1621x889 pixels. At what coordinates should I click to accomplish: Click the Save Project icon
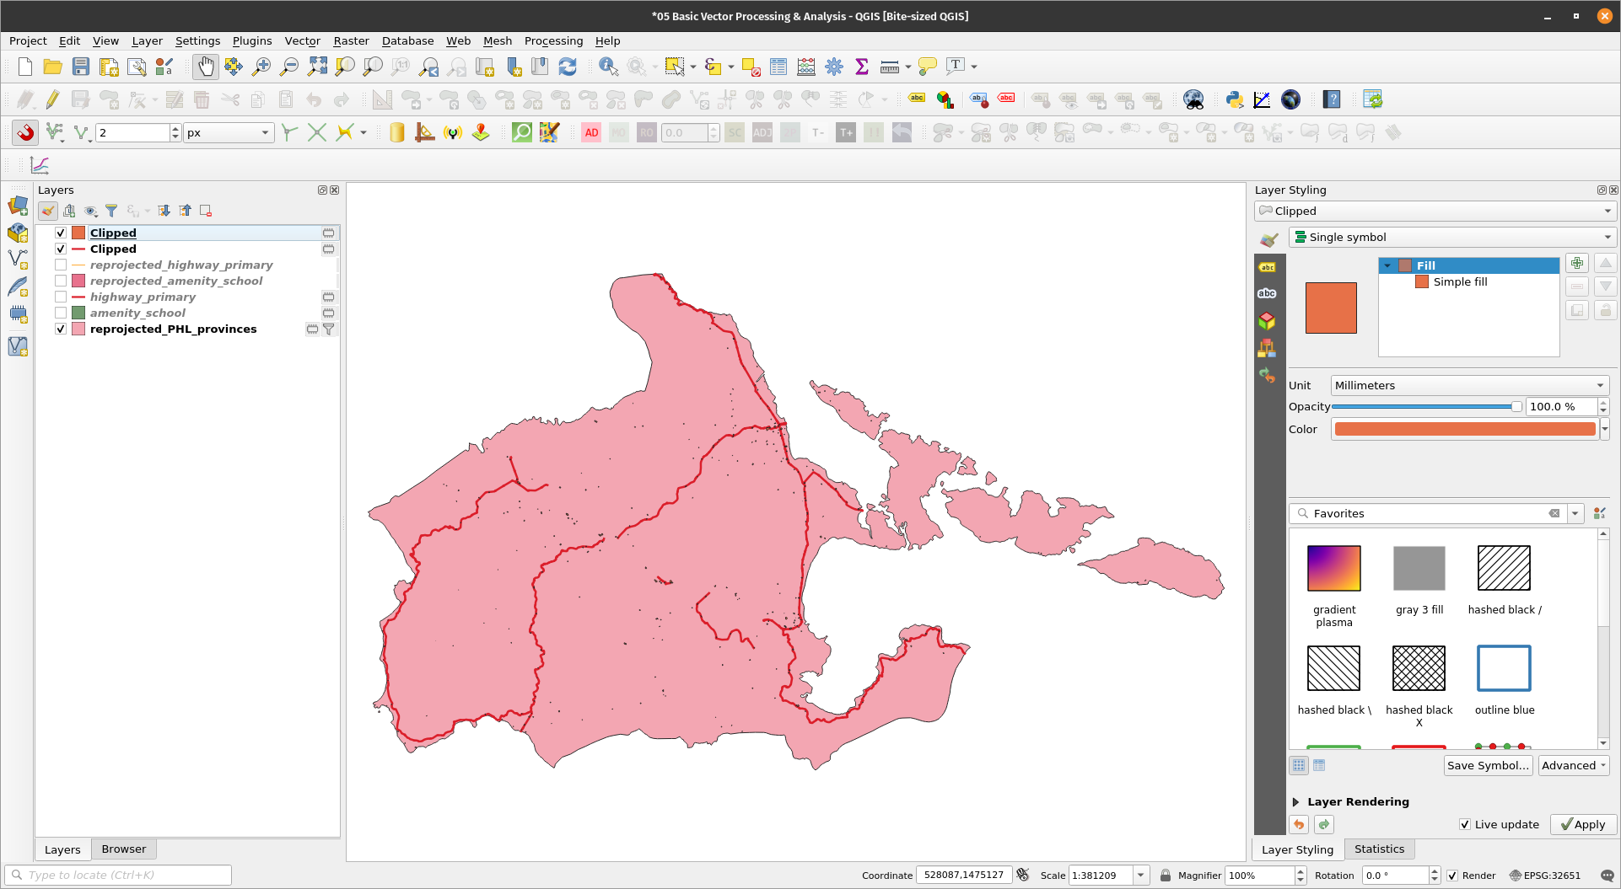(81, 67)
